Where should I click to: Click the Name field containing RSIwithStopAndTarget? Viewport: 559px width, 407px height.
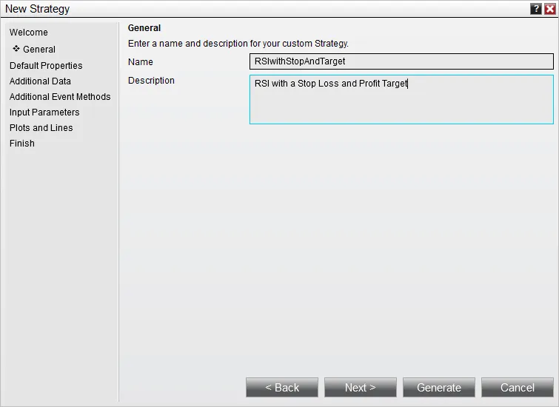tap(401, 61)
